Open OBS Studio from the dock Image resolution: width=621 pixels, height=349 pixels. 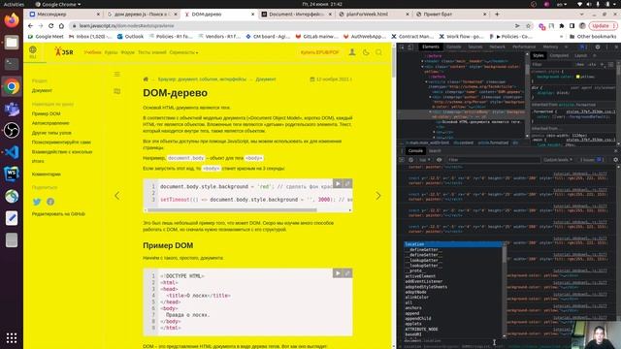click(x=12, y=130)
